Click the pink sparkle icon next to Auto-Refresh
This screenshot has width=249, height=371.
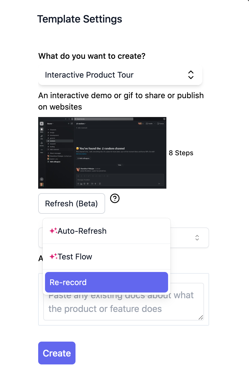coord(54,231)
